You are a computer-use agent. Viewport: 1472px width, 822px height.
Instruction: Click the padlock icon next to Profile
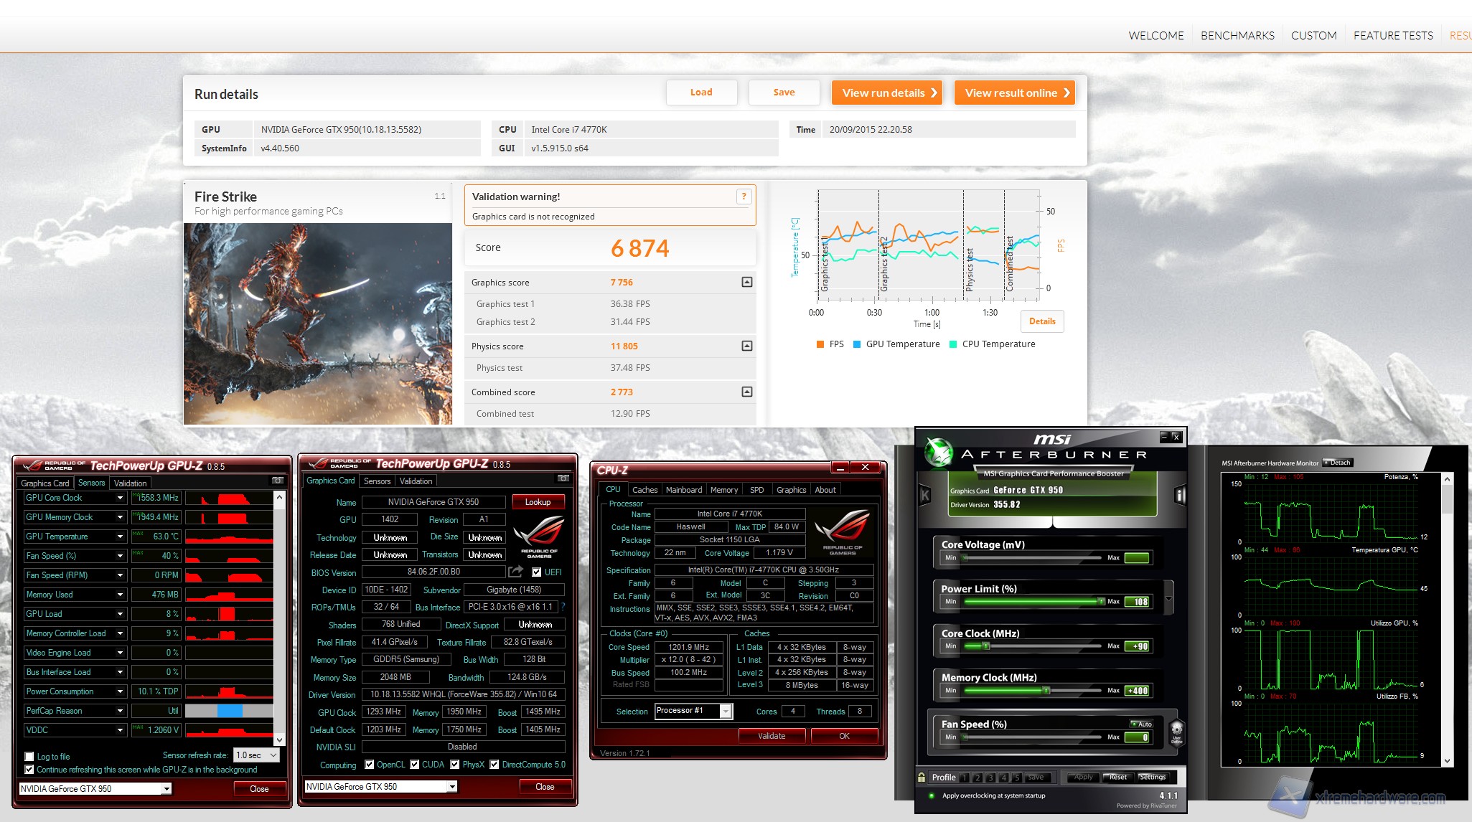pos(922,777)
